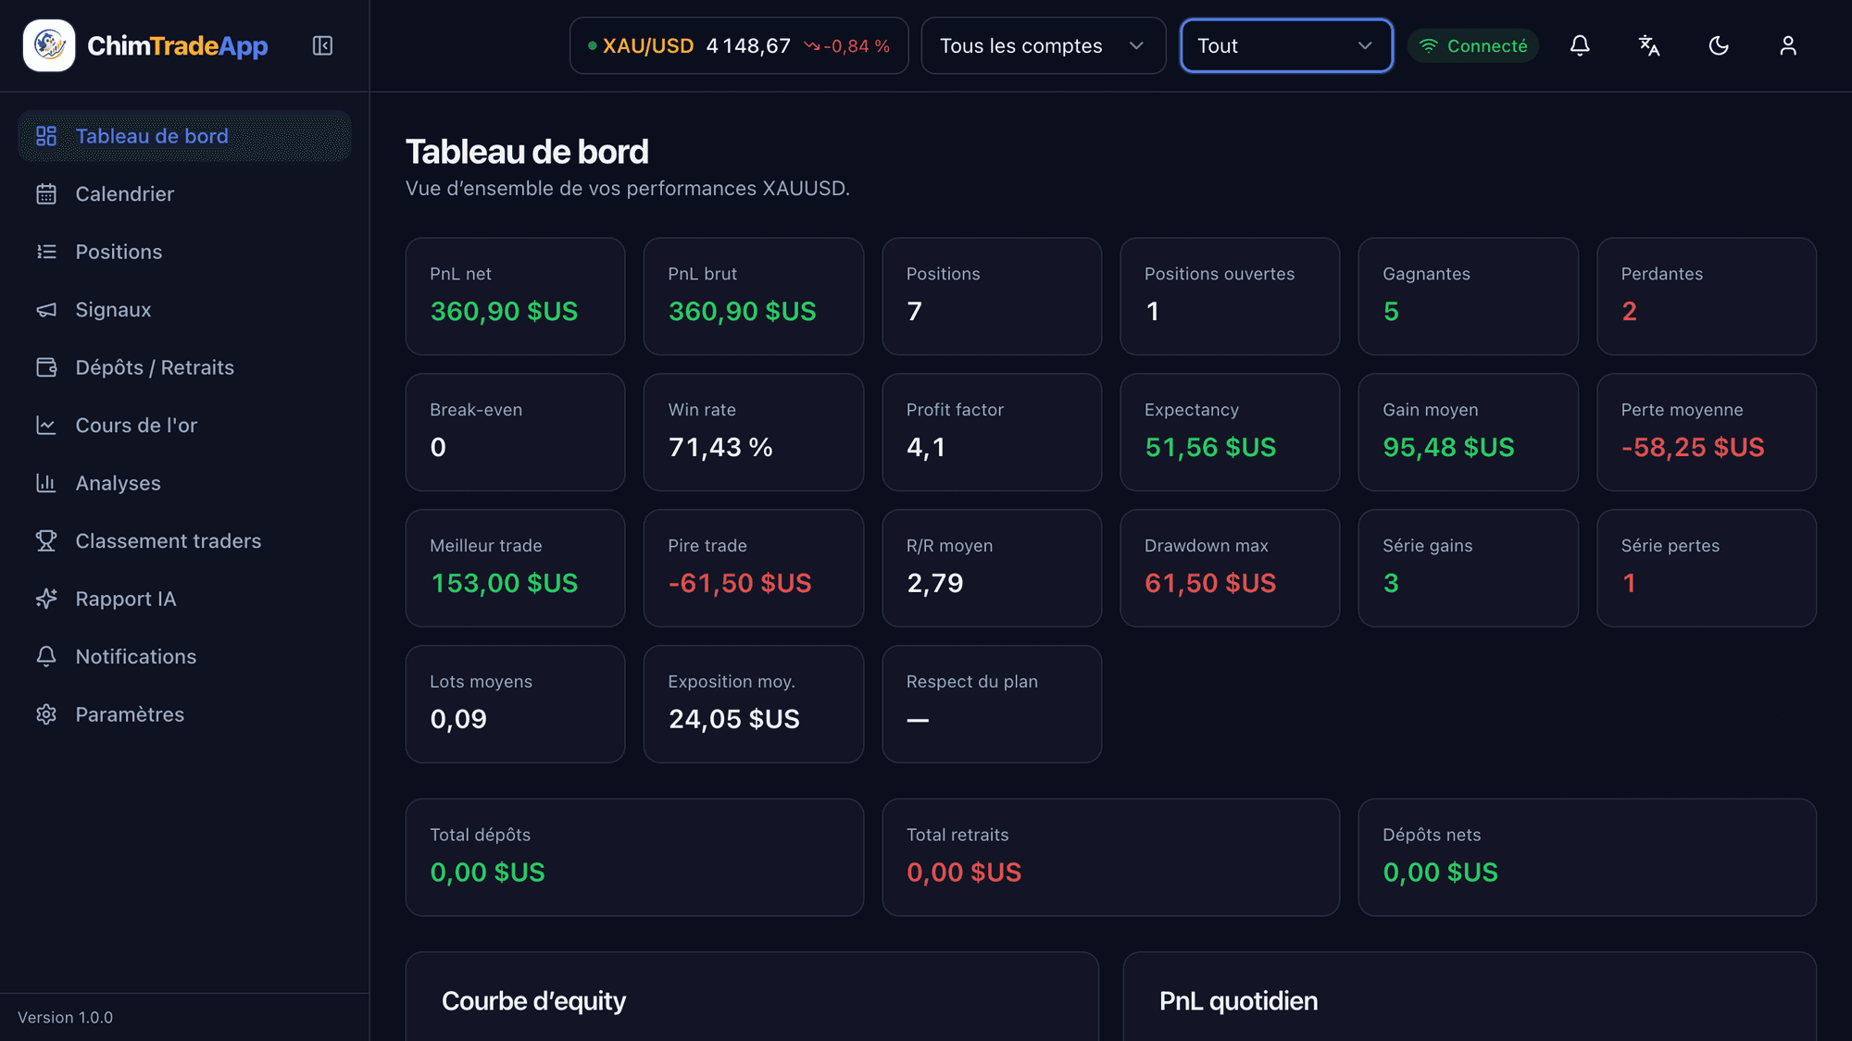1852x1041 pixels.
Task: Open Dépôts / Retraits section
Action: point(184,367)
